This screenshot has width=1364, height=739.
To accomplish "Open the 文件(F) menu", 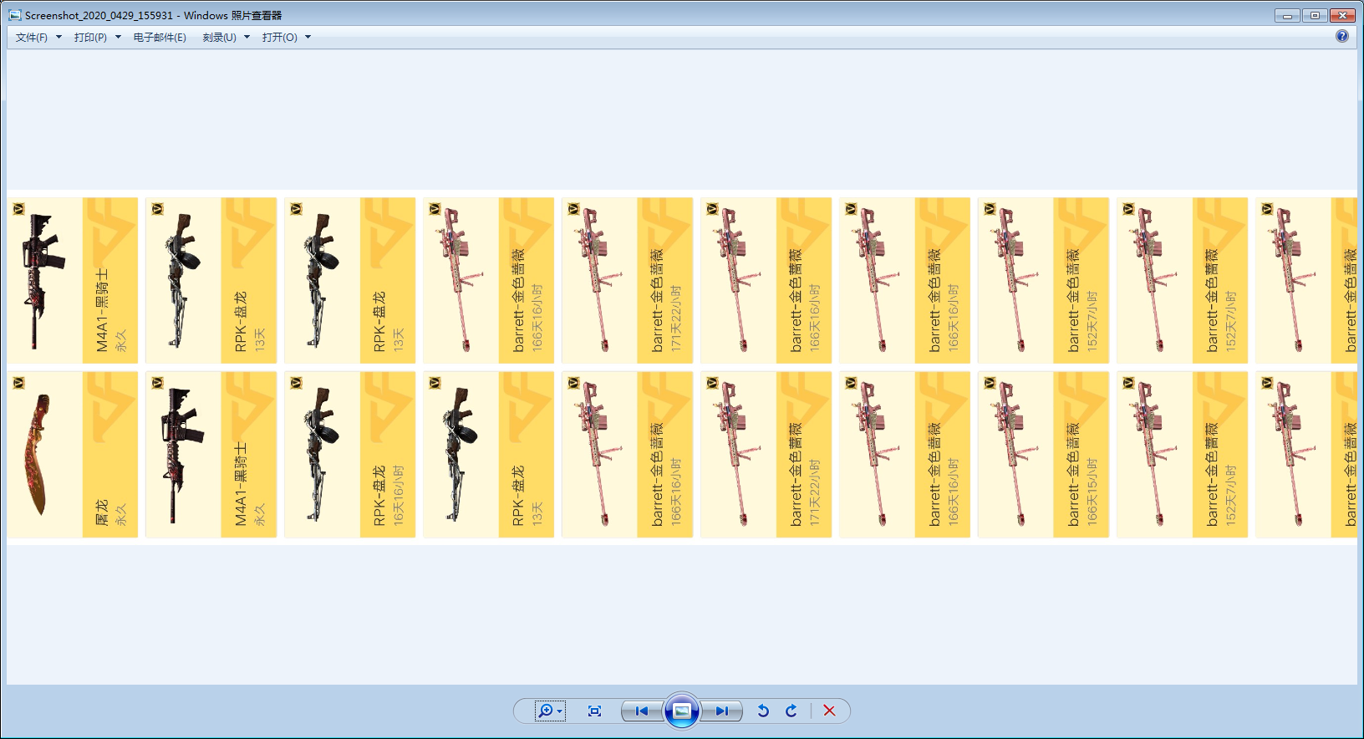I will (38, 38).
